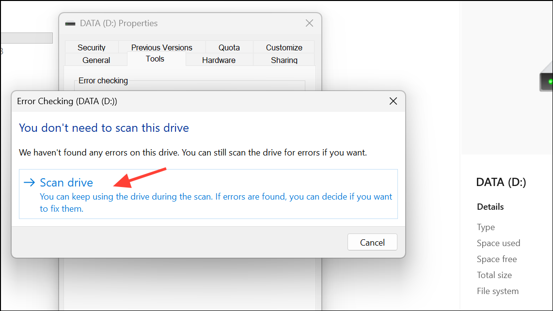Switch to the Security tab
Viewport: 553px width, 311px height.
pyautogui.click(x=92, y=47)
